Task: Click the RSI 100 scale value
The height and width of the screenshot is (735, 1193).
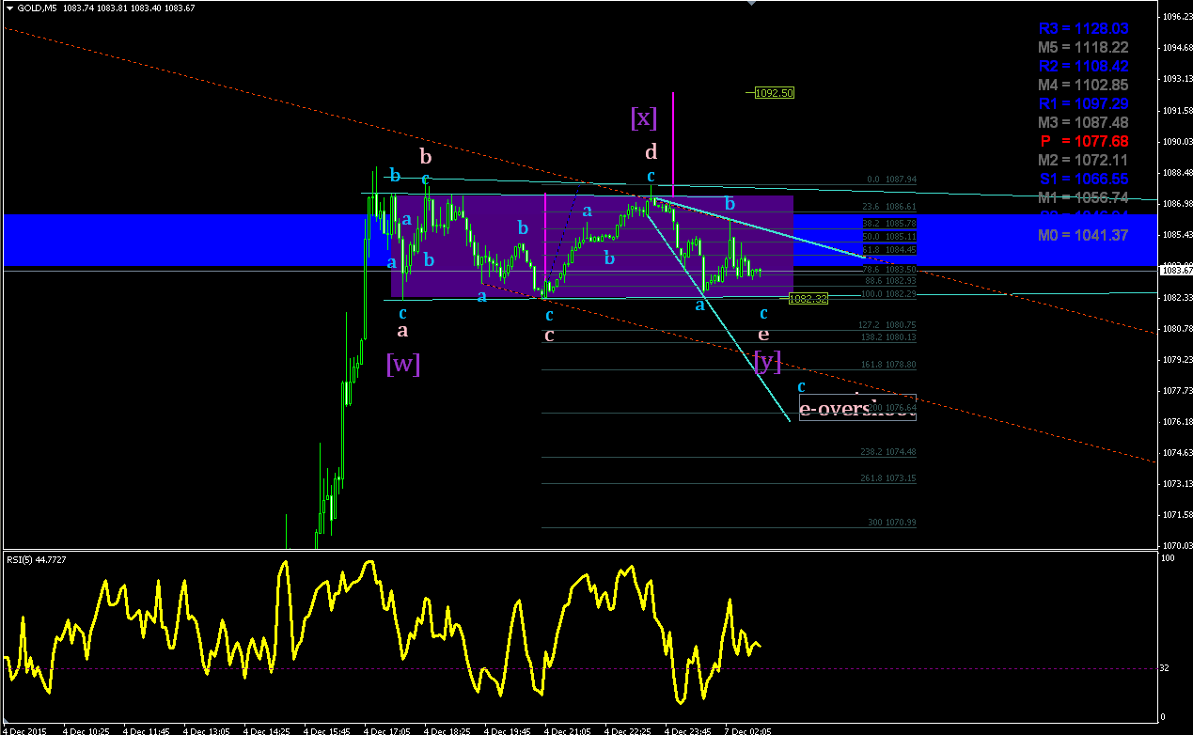Action: (x=1166, y=558)
